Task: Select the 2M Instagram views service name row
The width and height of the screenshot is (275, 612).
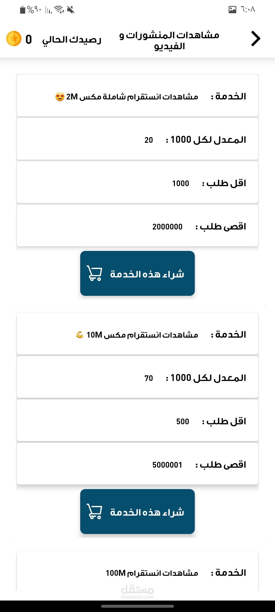Action: click(x=137, y=96)
